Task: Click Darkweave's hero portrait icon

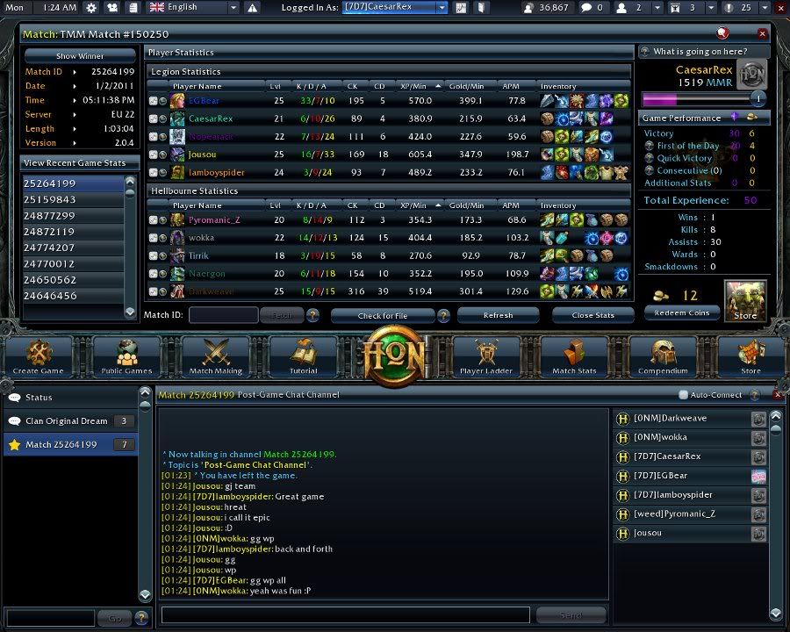Action: coord(177,291)
